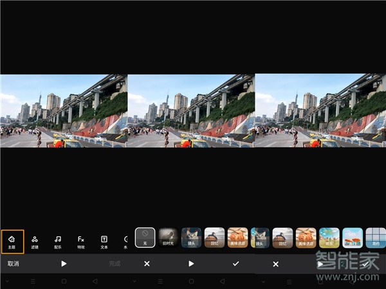The width and height of the screenshot is (386, 289).
Task: Pick 美味诱惑 theme in right panel
Action: [x=306, y=238]
